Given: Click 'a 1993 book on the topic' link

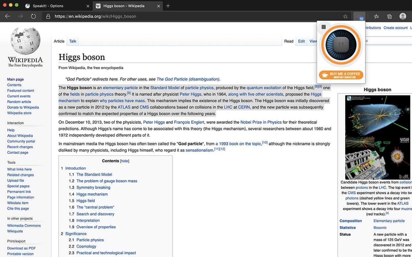Looking at the screenshot, I should (238, 144).
